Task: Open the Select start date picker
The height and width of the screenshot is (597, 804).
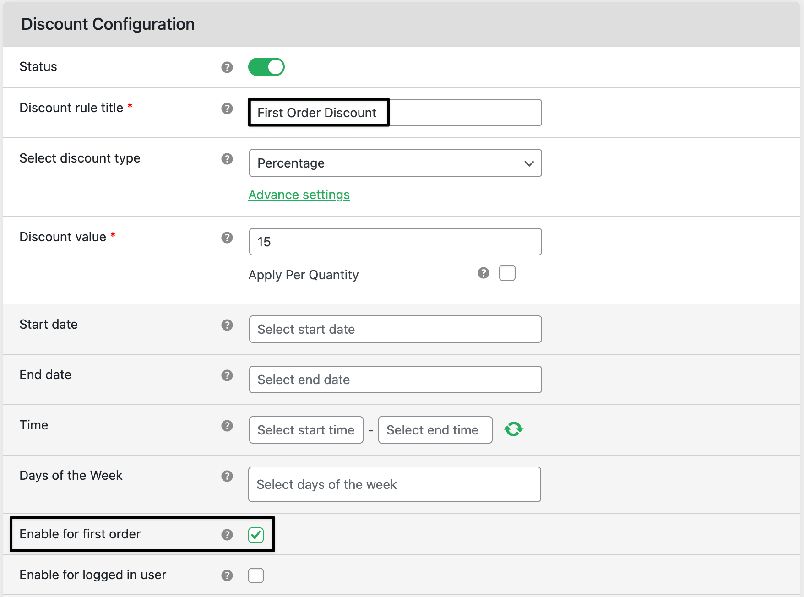Action: click(x=395, y=329)
